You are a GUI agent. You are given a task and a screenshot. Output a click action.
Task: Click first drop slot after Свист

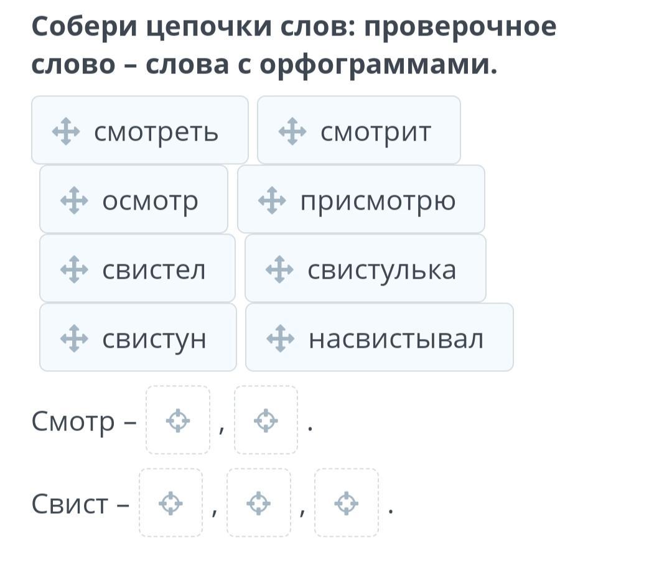click(x=171, y=503)
